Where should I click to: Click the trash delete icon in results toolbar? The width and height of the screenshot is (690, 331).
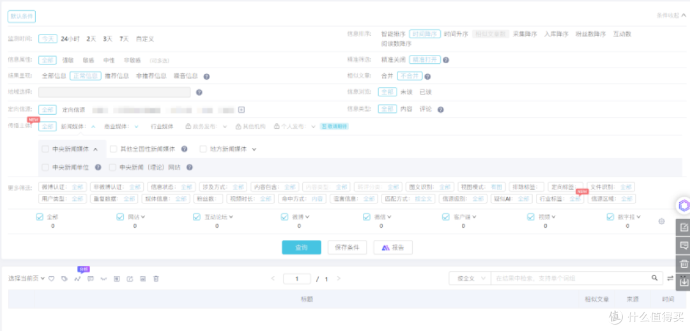pos(156,278)
